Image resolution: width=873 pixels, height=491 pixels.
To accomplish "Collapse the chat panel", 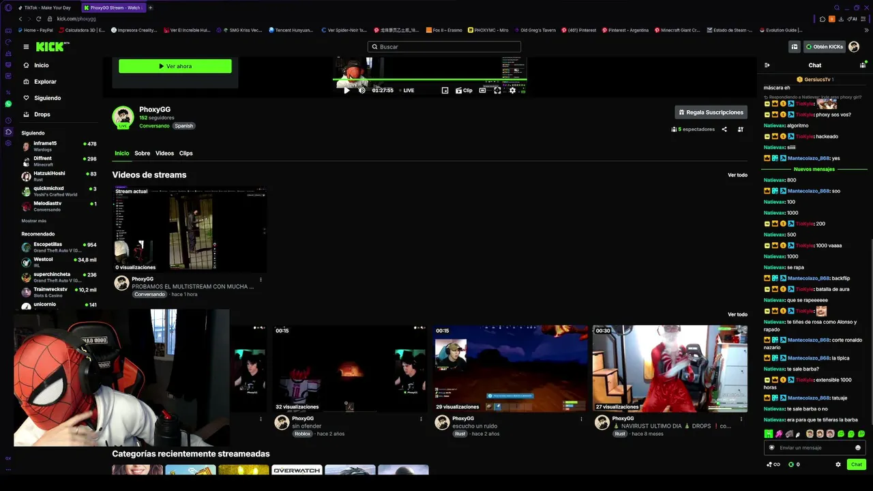I will pyautogui.click(x=767, y=65).
